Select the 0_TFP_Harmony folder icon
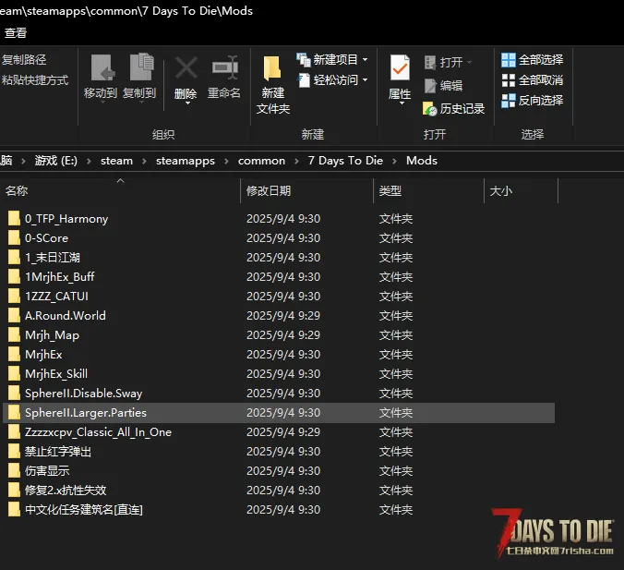The height and width of the screenshot is (570, 624). coord(14,219)
